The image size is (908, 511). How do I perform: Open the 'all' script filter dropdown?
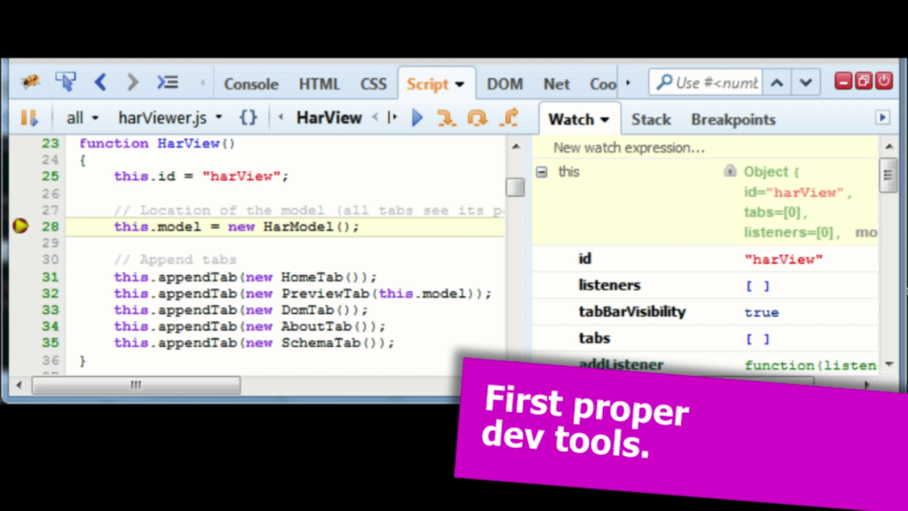click(82, 118)
